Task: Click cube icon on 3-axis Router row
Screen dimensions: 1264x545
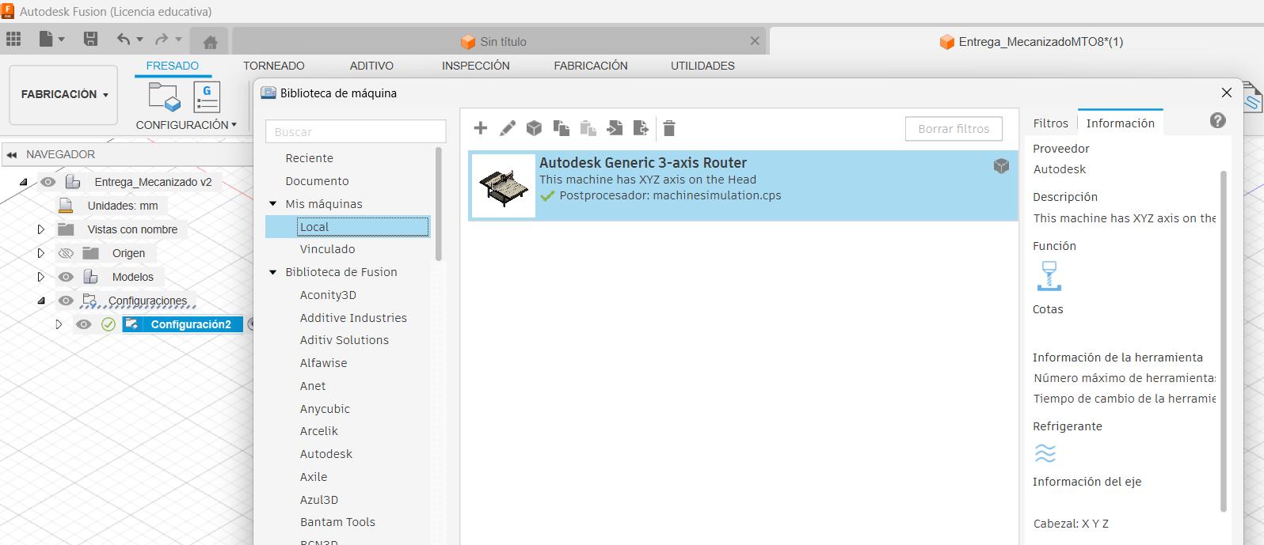Action: (x=1002, y=165)
